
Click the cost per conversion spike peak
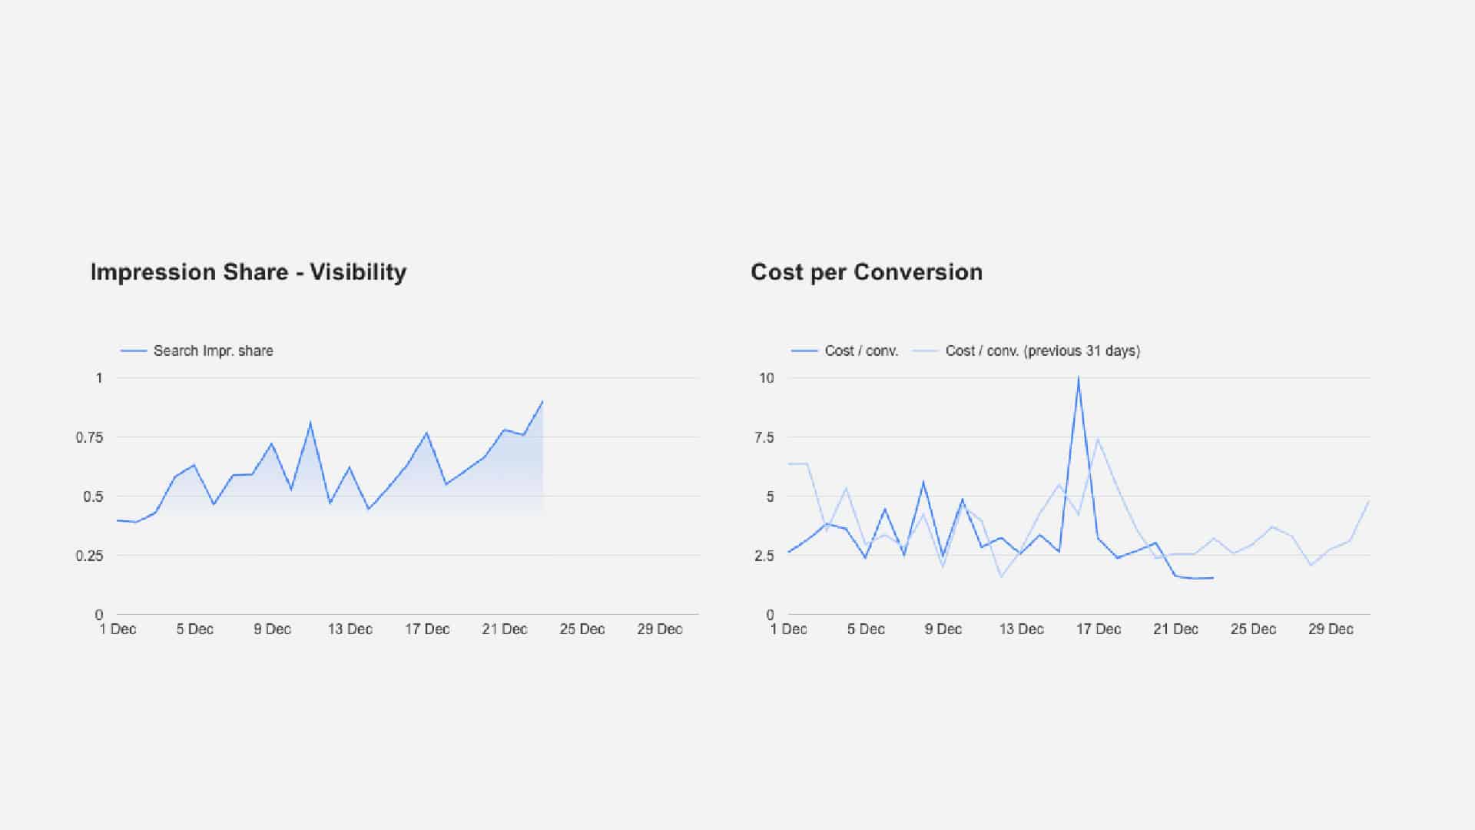coord(1078,378)
